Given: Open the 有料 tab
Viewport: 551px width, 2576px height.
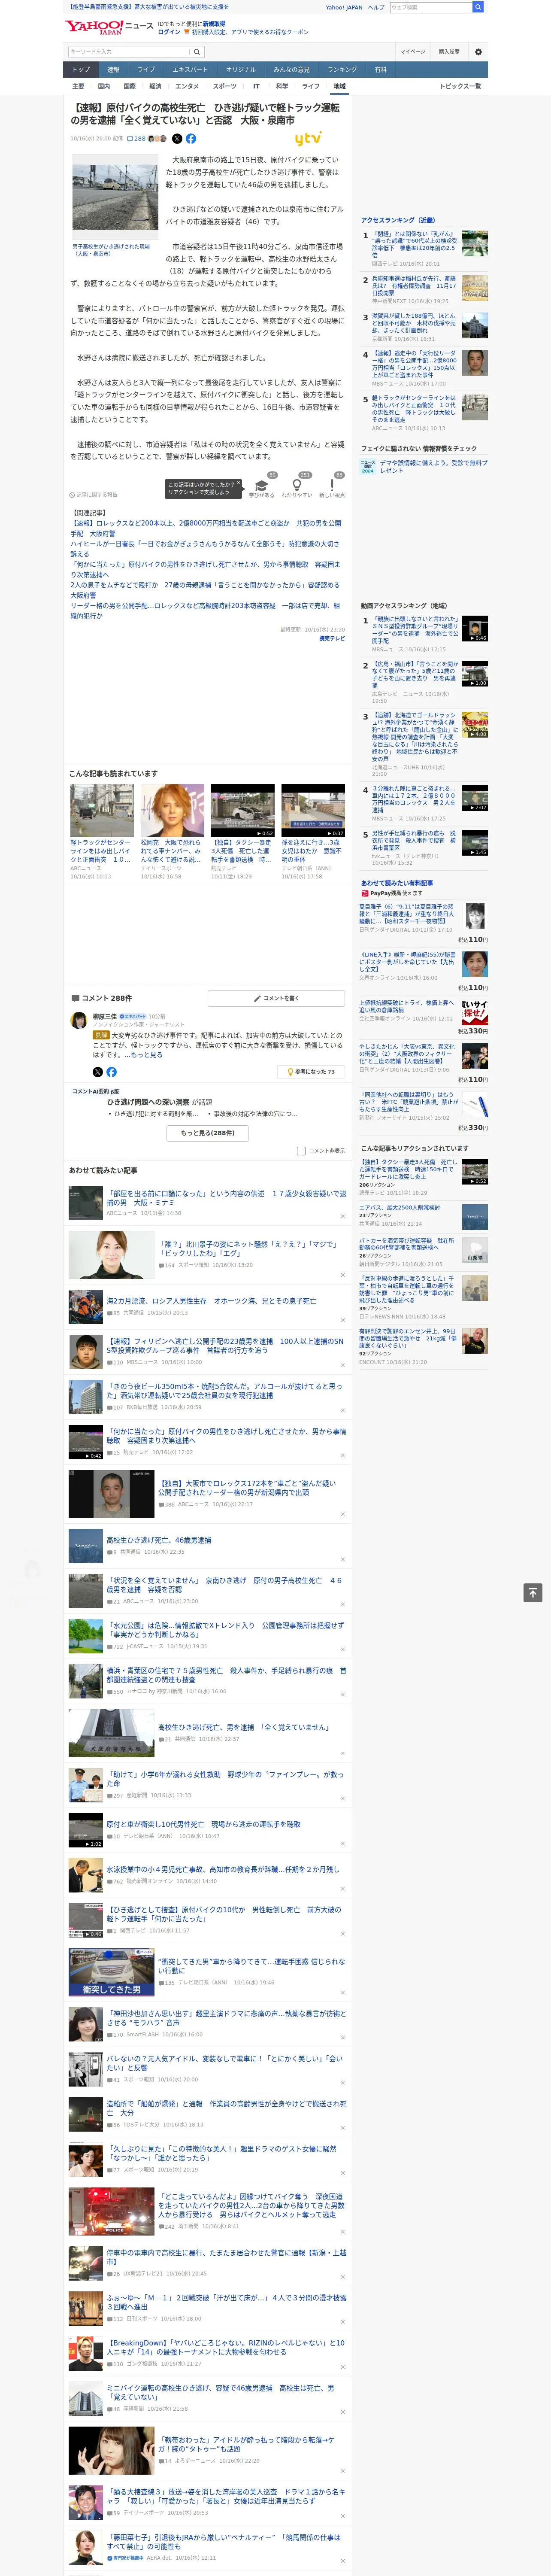Looking at the screenshot, I should 381,70.
